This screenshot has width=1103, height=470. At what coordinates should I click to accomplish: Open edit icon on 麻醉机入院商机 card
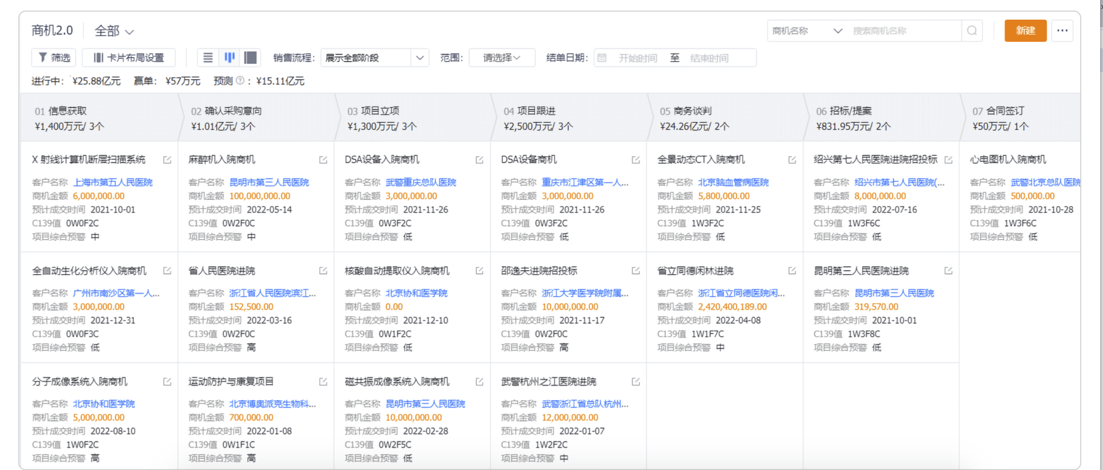pyautogui.click(x=323, y=160)
